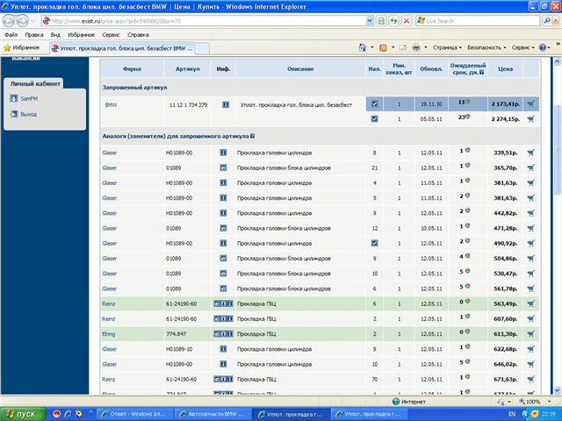Click the Live Search magnifier button
The image size is (562, 421).
pos(547,21)
